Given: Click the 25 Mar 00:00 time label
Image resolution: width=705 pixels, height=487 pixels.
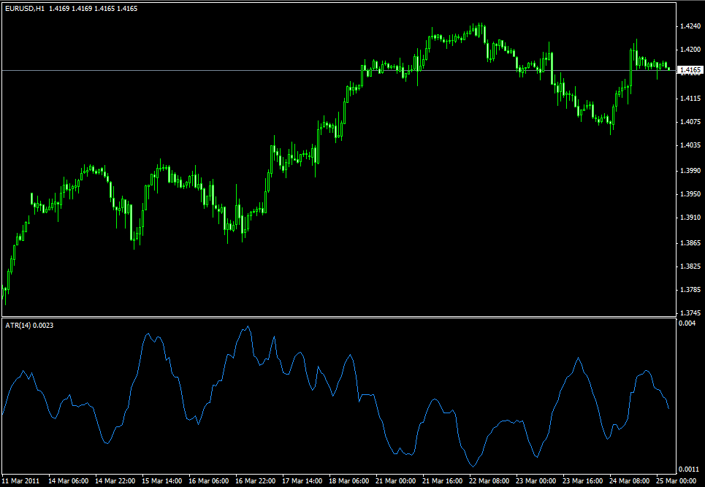Looking at the screenshot, I should tap(677, 480).
